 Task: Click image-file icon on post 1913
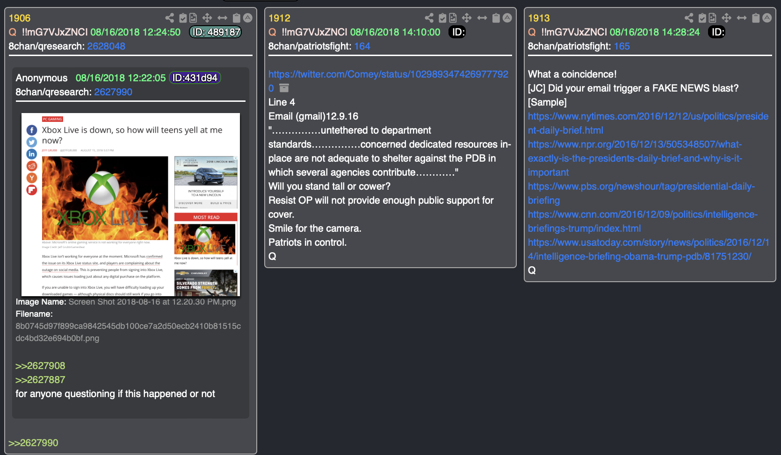(712, 18)
